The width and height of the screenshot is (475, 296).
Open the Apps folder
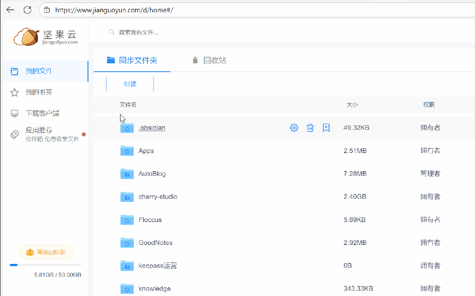(x=146, y=150)
